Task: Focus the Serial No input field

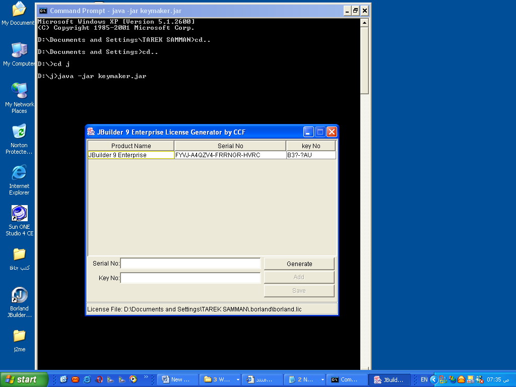Action: (x=190, y=263)
